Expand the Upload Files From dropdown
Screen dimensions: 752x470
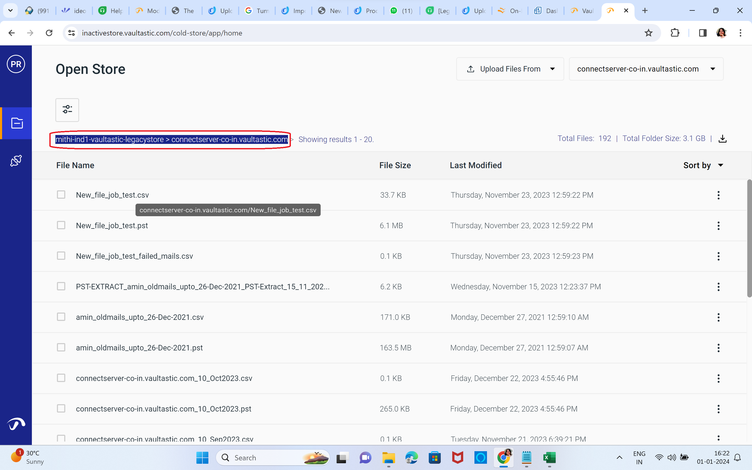pos(510,69)
